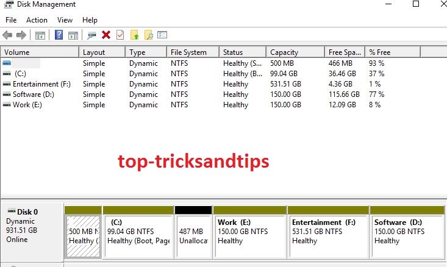447x267 pixels.
Task: Click the Healthy (S... status cell
Action: coord(242,63)
